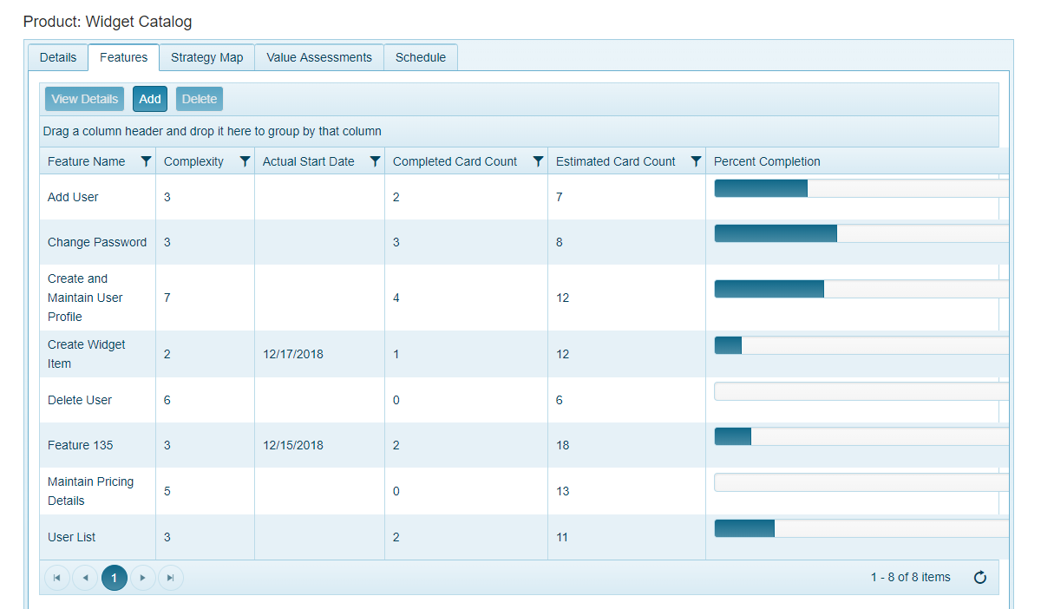Select the Delete User feature row

tap(80, 400)
